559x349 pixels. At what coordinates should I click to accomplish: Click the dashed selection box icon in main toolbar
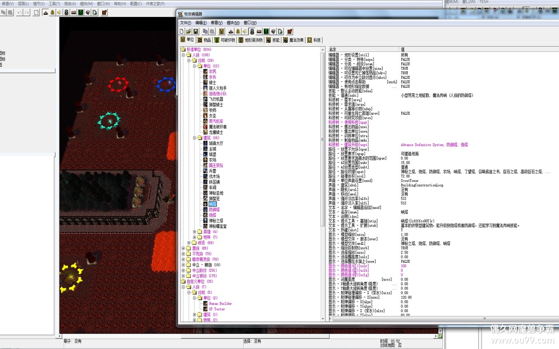tap(36, 13)
